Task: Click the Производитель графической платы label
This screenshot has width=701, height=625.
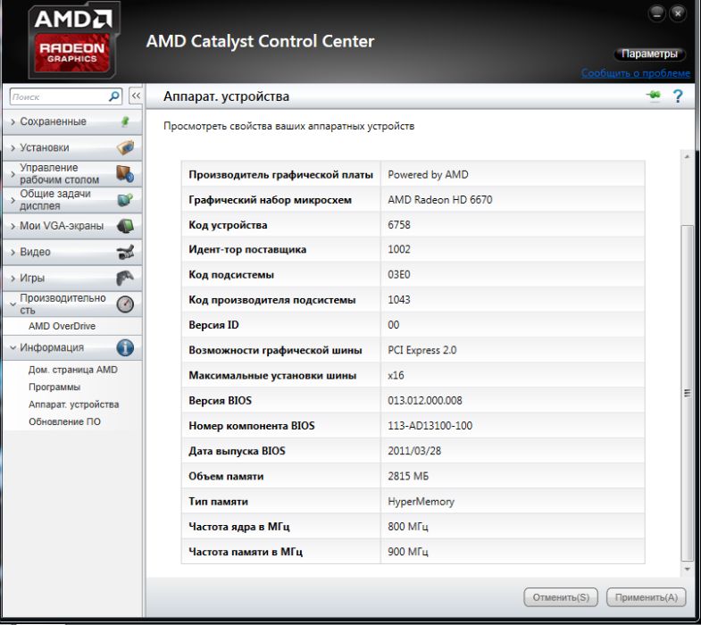Action: (280, 175)
